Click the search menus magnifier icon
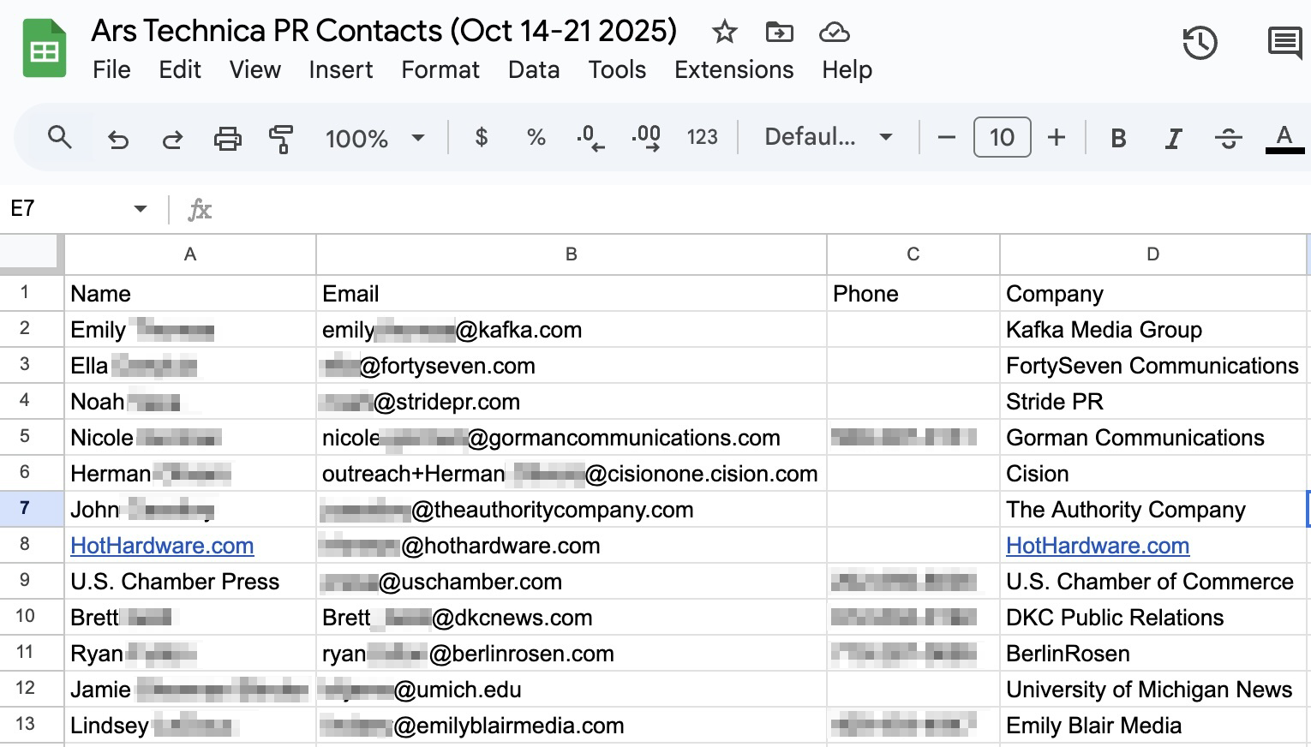Image resolution: width=1311 pixels, height=747 pixels. point(59,137)
